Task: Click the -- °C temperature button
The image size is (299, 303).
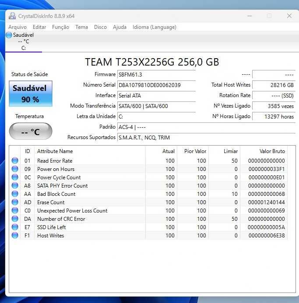Action: pos(31,131)
